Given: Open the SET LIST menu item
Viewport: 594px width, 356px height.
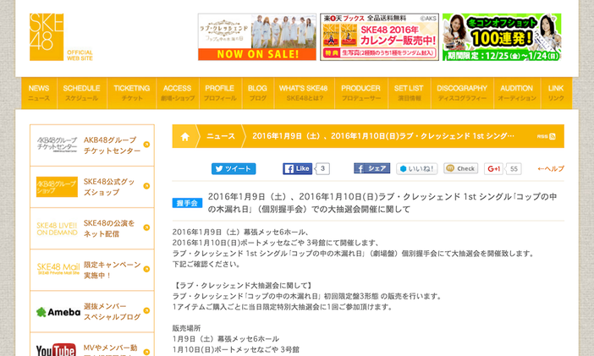Looking at the screenshot, I should (410, 93).
